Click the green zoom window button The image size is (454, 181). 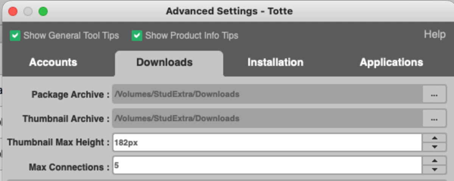(43, 11)
